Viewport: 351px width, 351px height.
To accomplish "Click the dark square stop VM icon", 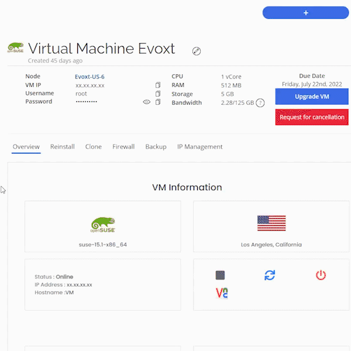I will (220, 275).
